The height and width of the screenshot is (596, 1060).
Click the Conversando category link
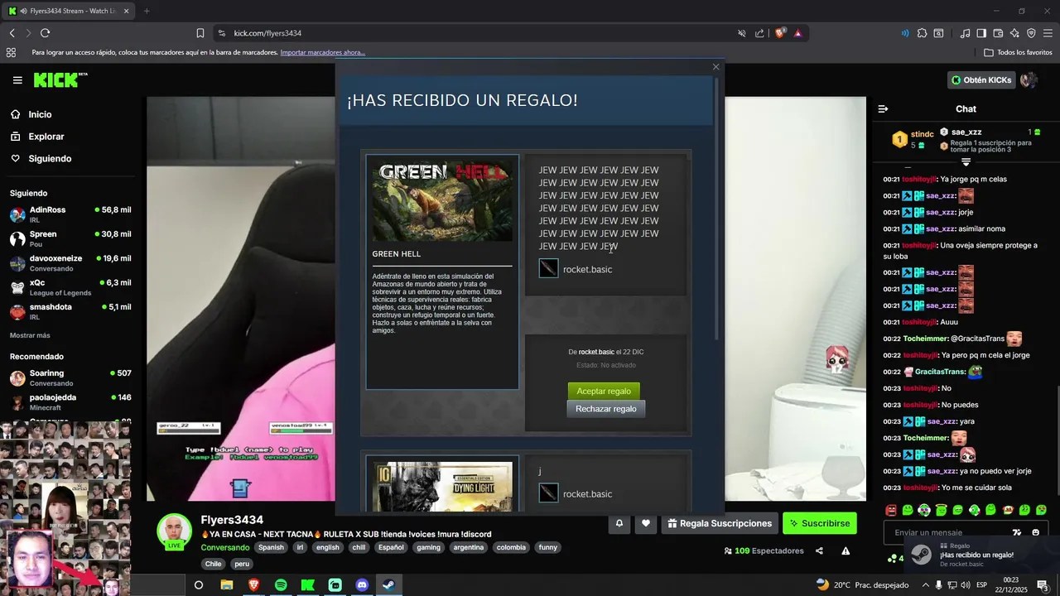(225, 547)
